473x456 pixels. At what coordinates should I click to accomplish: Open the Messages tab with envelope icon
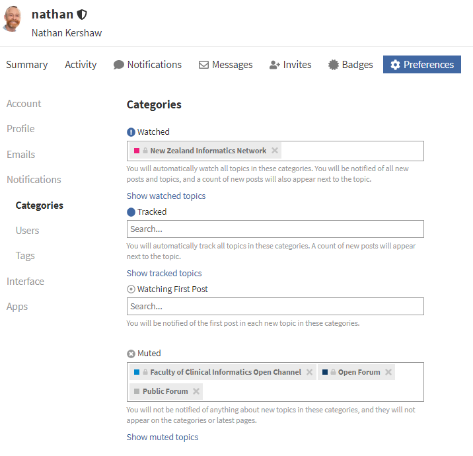tap(225, 65)
